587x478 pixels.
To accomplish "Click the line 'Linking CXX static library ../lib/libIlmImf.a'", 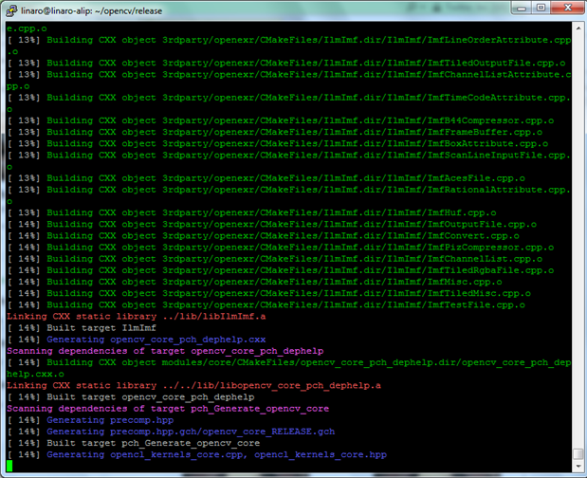I will (x=137, y=317).
